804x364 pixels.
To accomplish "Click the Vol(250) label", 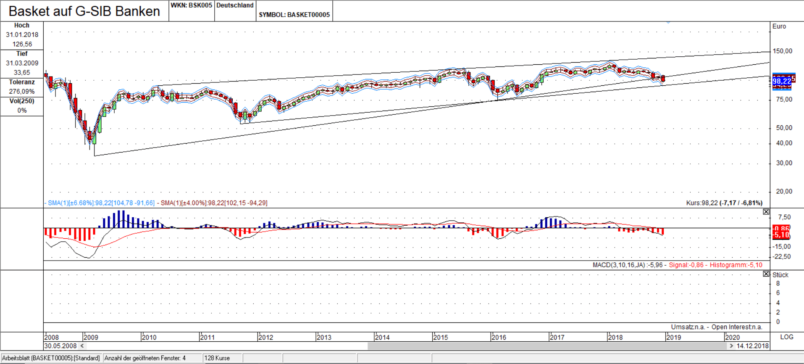I will 22,101.
